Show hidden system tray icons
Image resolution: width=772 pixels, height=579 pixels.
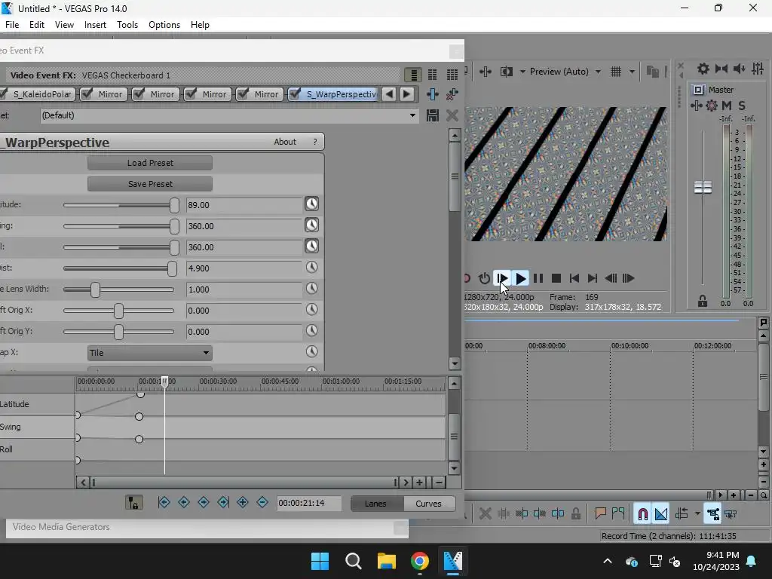pos(608,561)
